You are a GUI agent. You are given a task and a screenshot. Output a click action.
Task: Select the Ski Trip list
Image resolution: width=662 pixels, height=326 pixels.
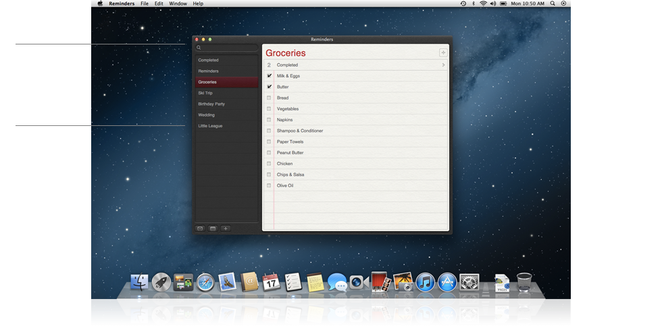click(205, 93)
